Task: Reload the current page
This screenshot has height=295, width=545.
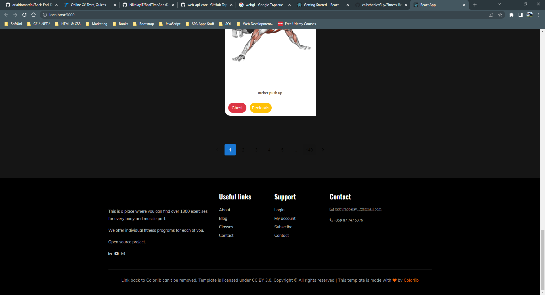Action: 24,15
